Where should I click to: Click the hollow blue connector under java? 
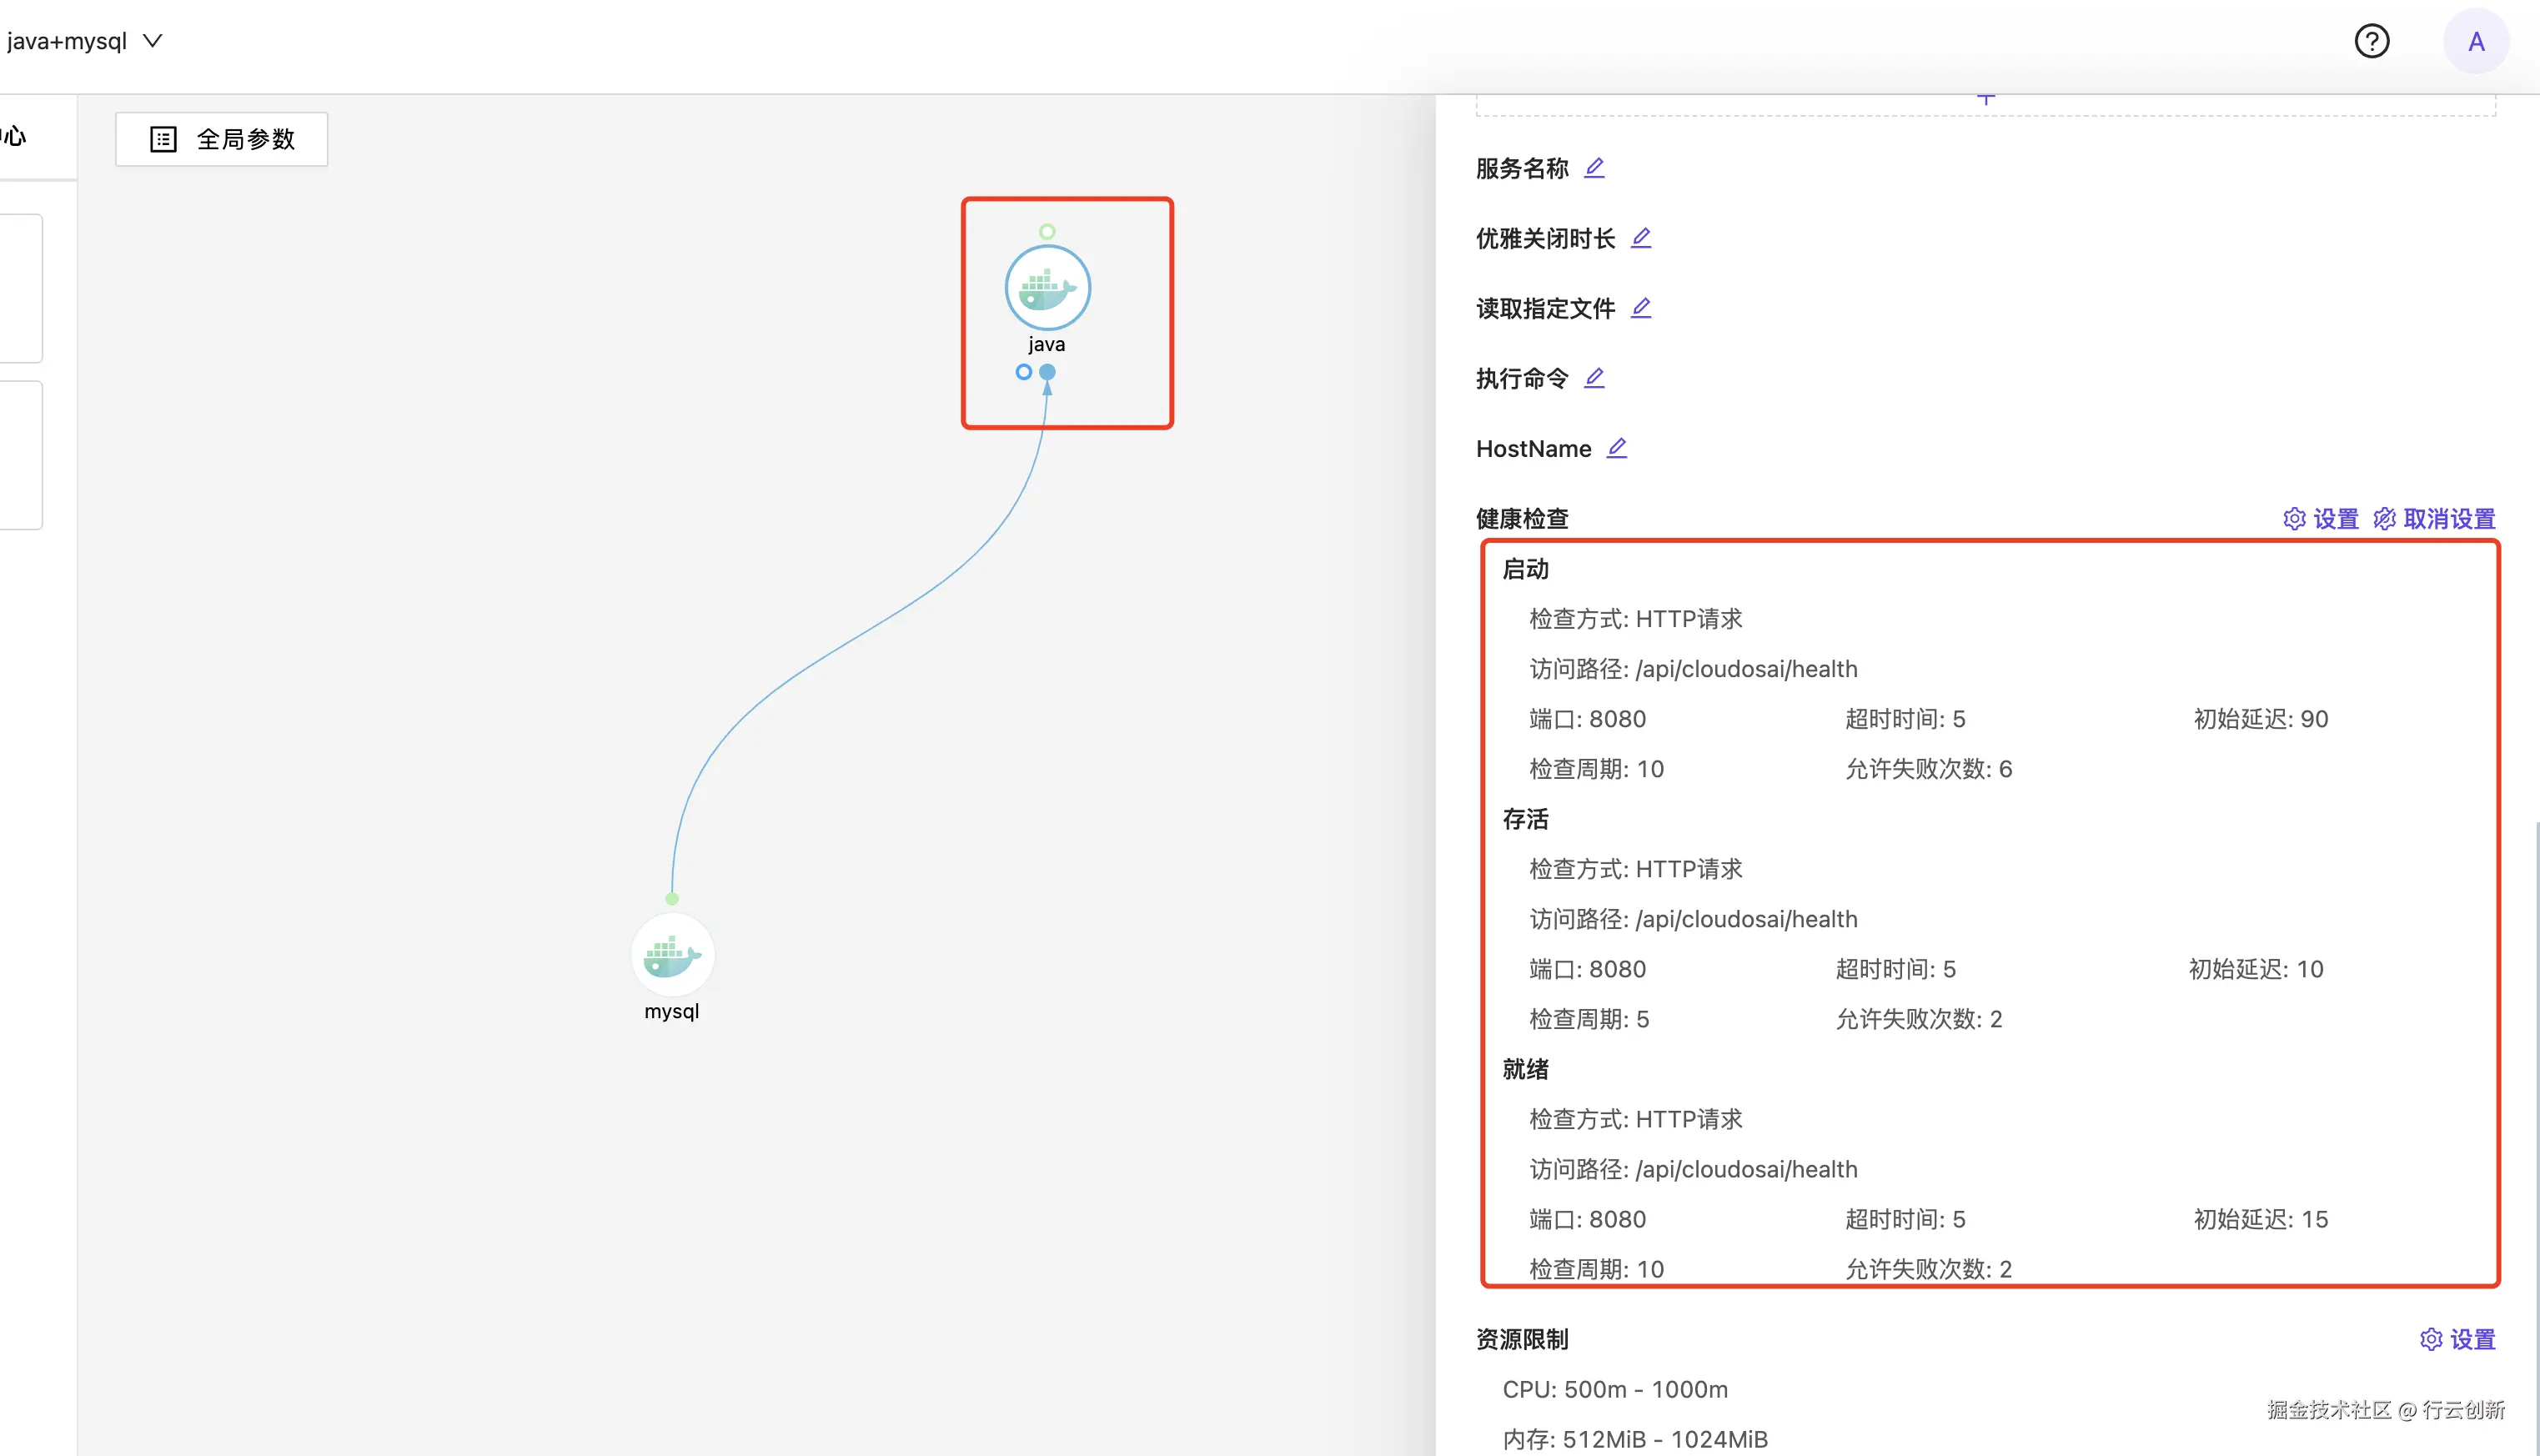click(1023, 372)
